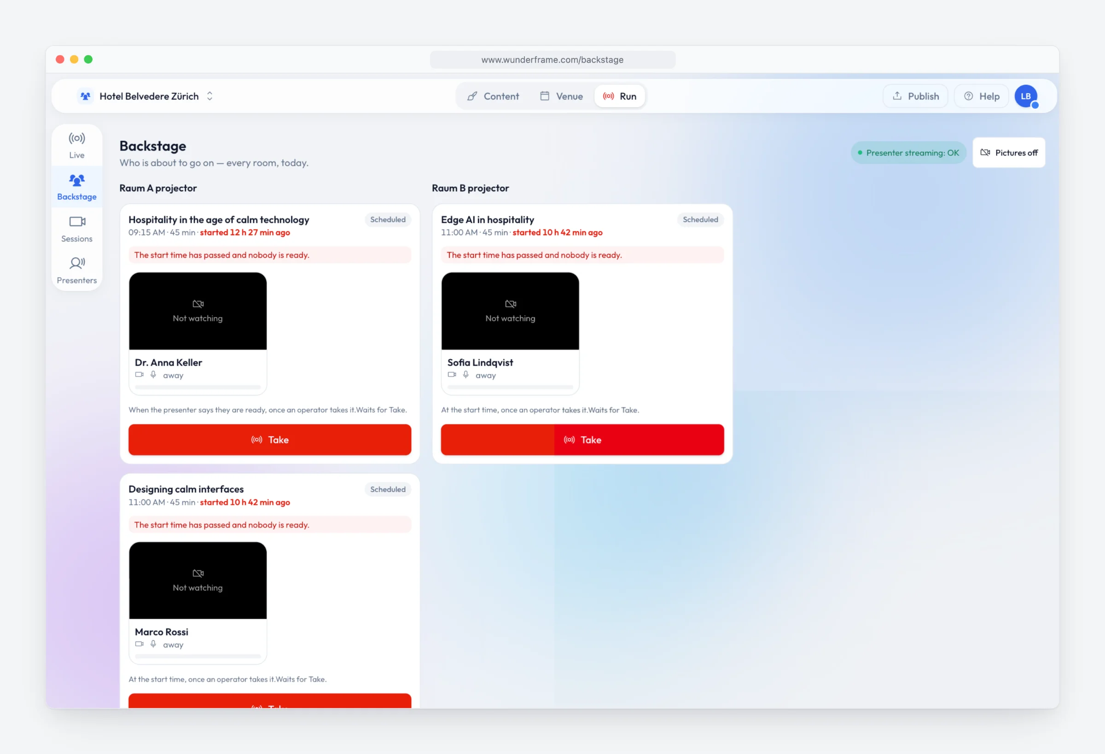The height and width of the screenshot is (754, 1105).
Task: Go to Presenters in sidebar
Action: [76, 270]
